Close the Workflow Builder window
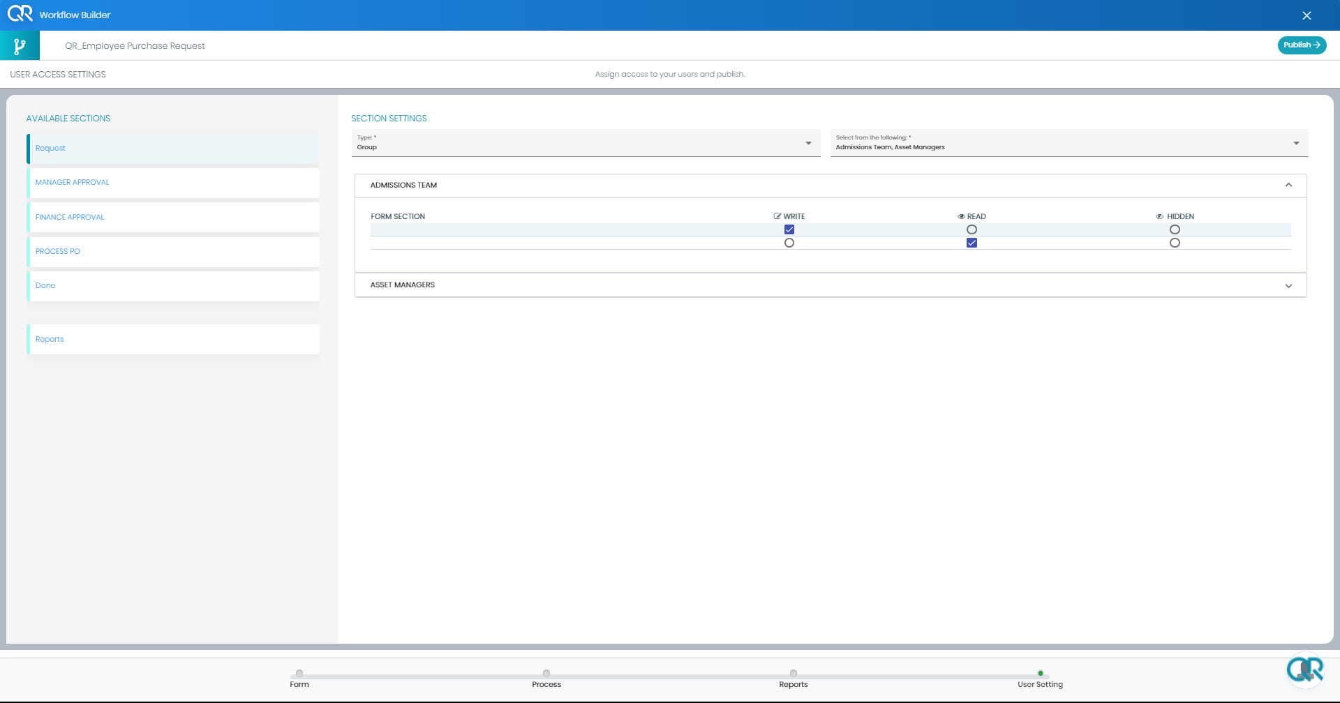The width and height of the screenshot is (1340, 703). 1306,15
